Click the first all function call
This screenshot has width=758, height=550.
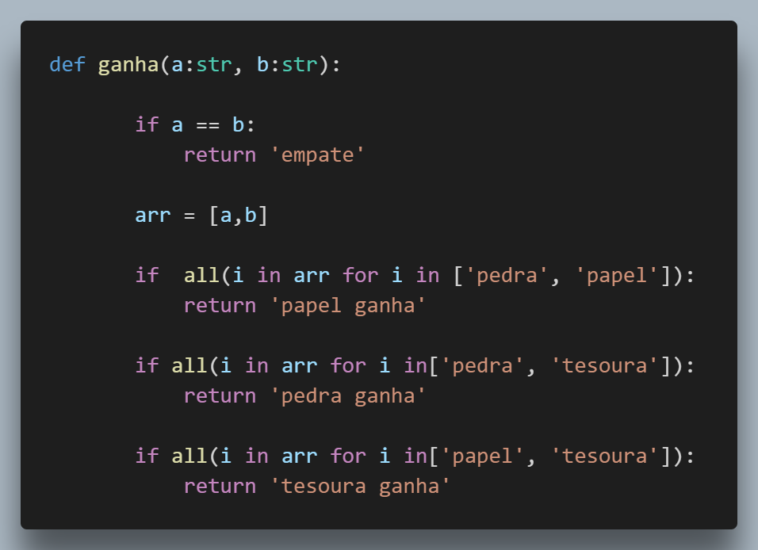(x=202, y=275)
